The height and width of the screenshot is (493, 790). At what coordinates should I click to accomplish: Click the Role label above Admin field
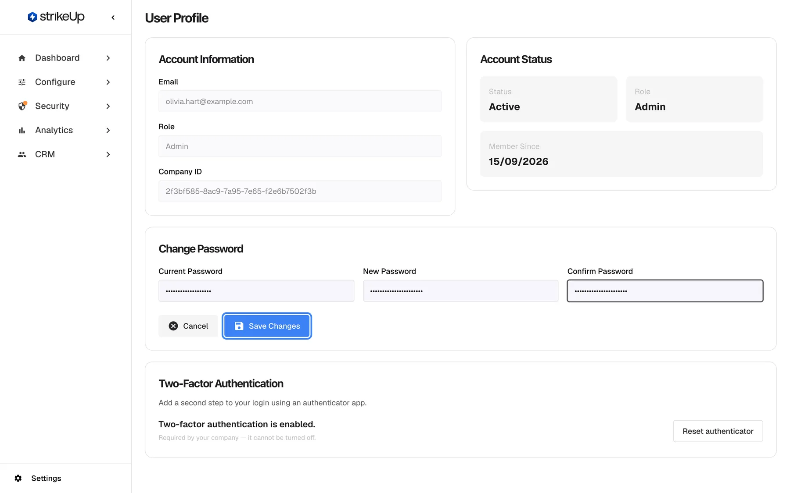coord(166,127)
